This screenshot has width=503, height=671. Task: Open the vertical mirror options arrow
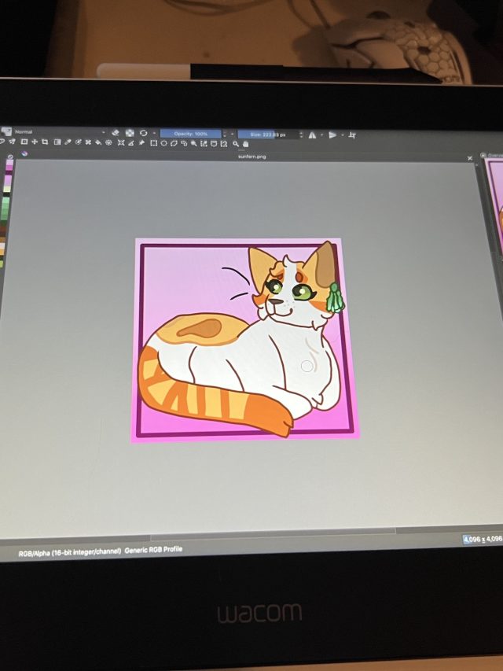342,135
